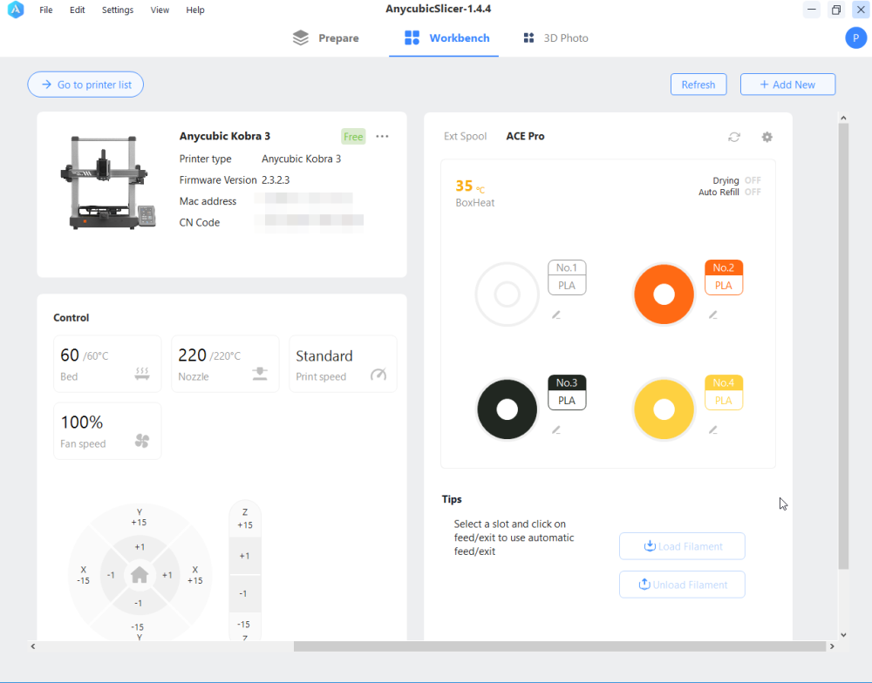Click the Anycubic Kobra 3 printer thumbnail
Image resolution: width=872 pixels, height=683 pixels.
pos(108,182)
